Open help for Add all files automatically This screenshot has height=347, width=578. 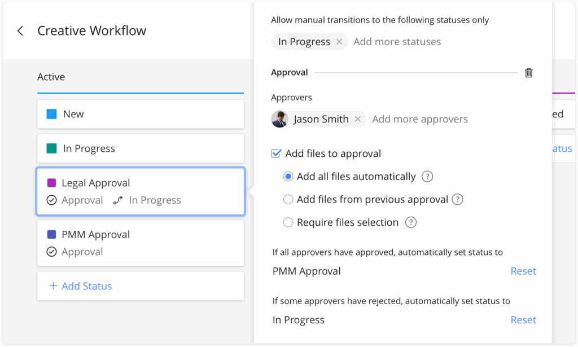click(427, 177)
